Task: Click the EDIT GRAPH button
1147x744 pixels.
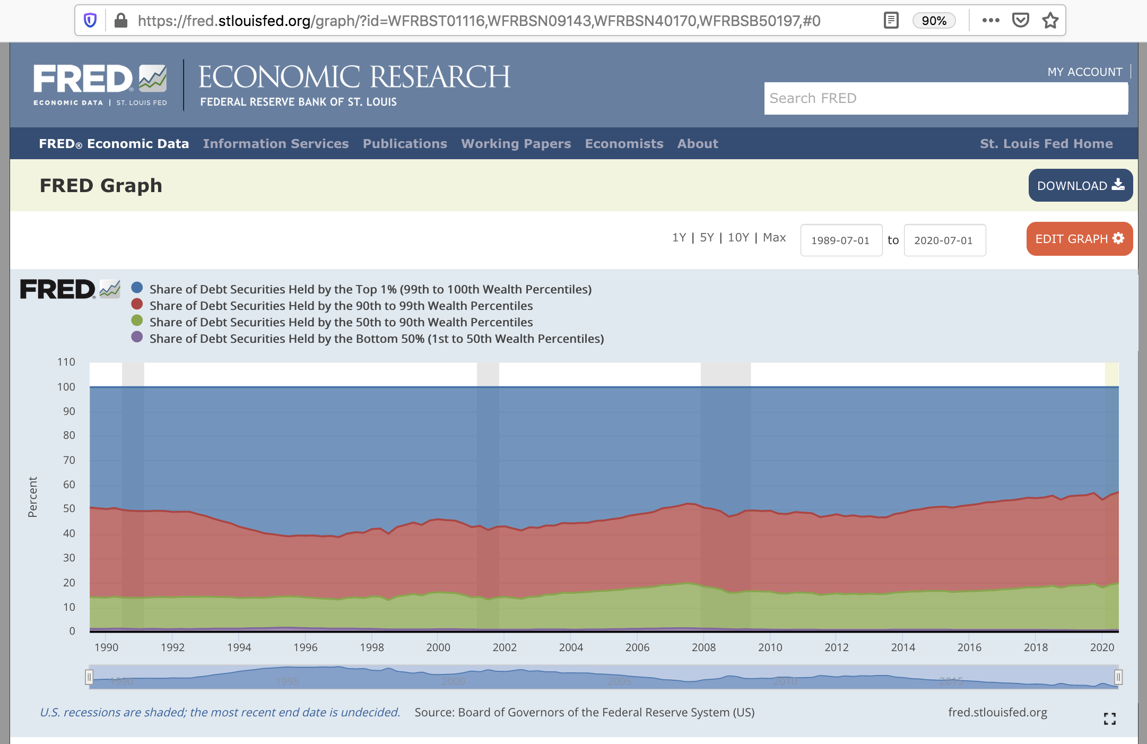Action: pyautogui.click(x=1079, y=239)
